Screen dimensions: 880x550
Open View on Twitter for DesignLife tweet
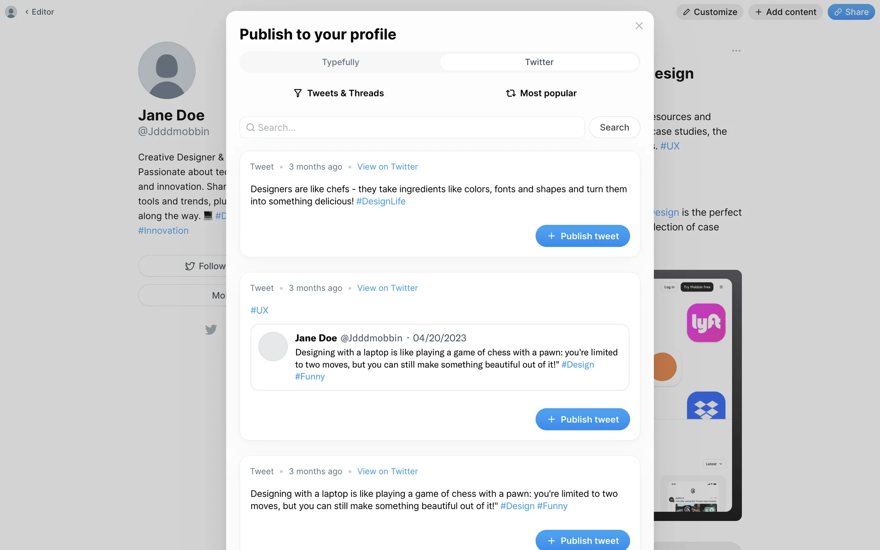click(387, 167)
